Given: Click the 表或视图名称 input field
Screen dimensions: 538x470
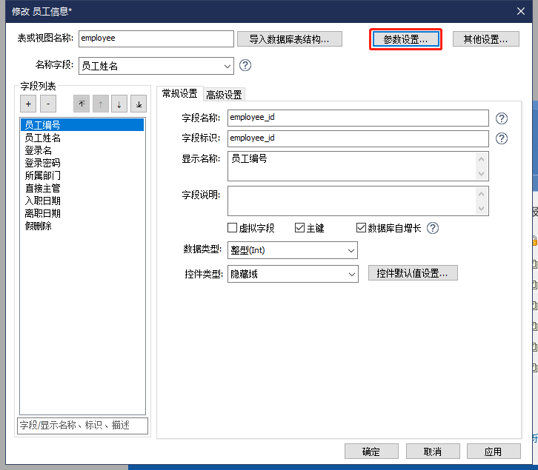Looking at the screenshot, I should point(156,38).
